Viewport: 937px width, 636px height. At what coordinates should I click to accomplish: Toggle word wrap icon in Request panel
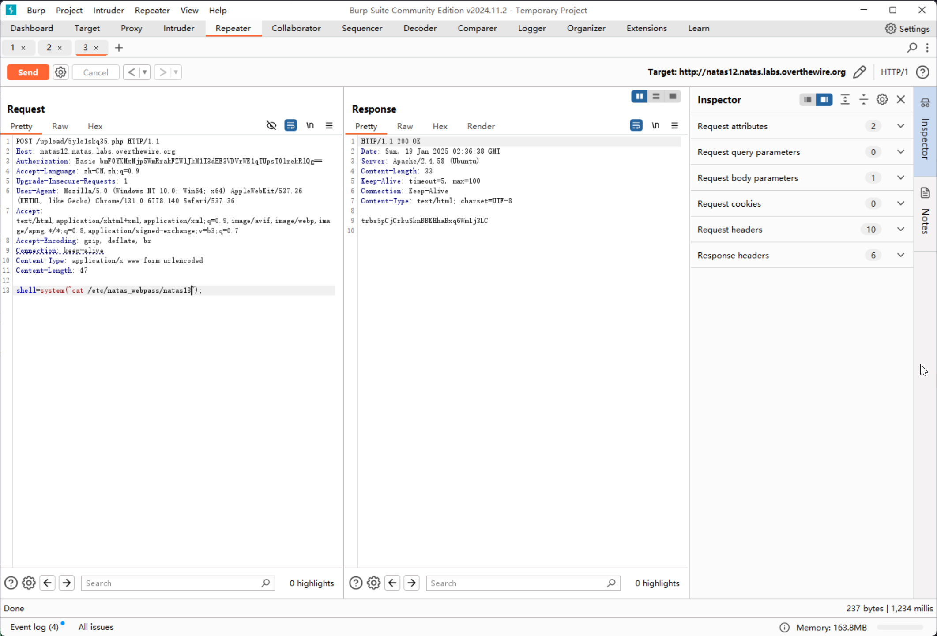pyautogui.click(x=290, y=126)
